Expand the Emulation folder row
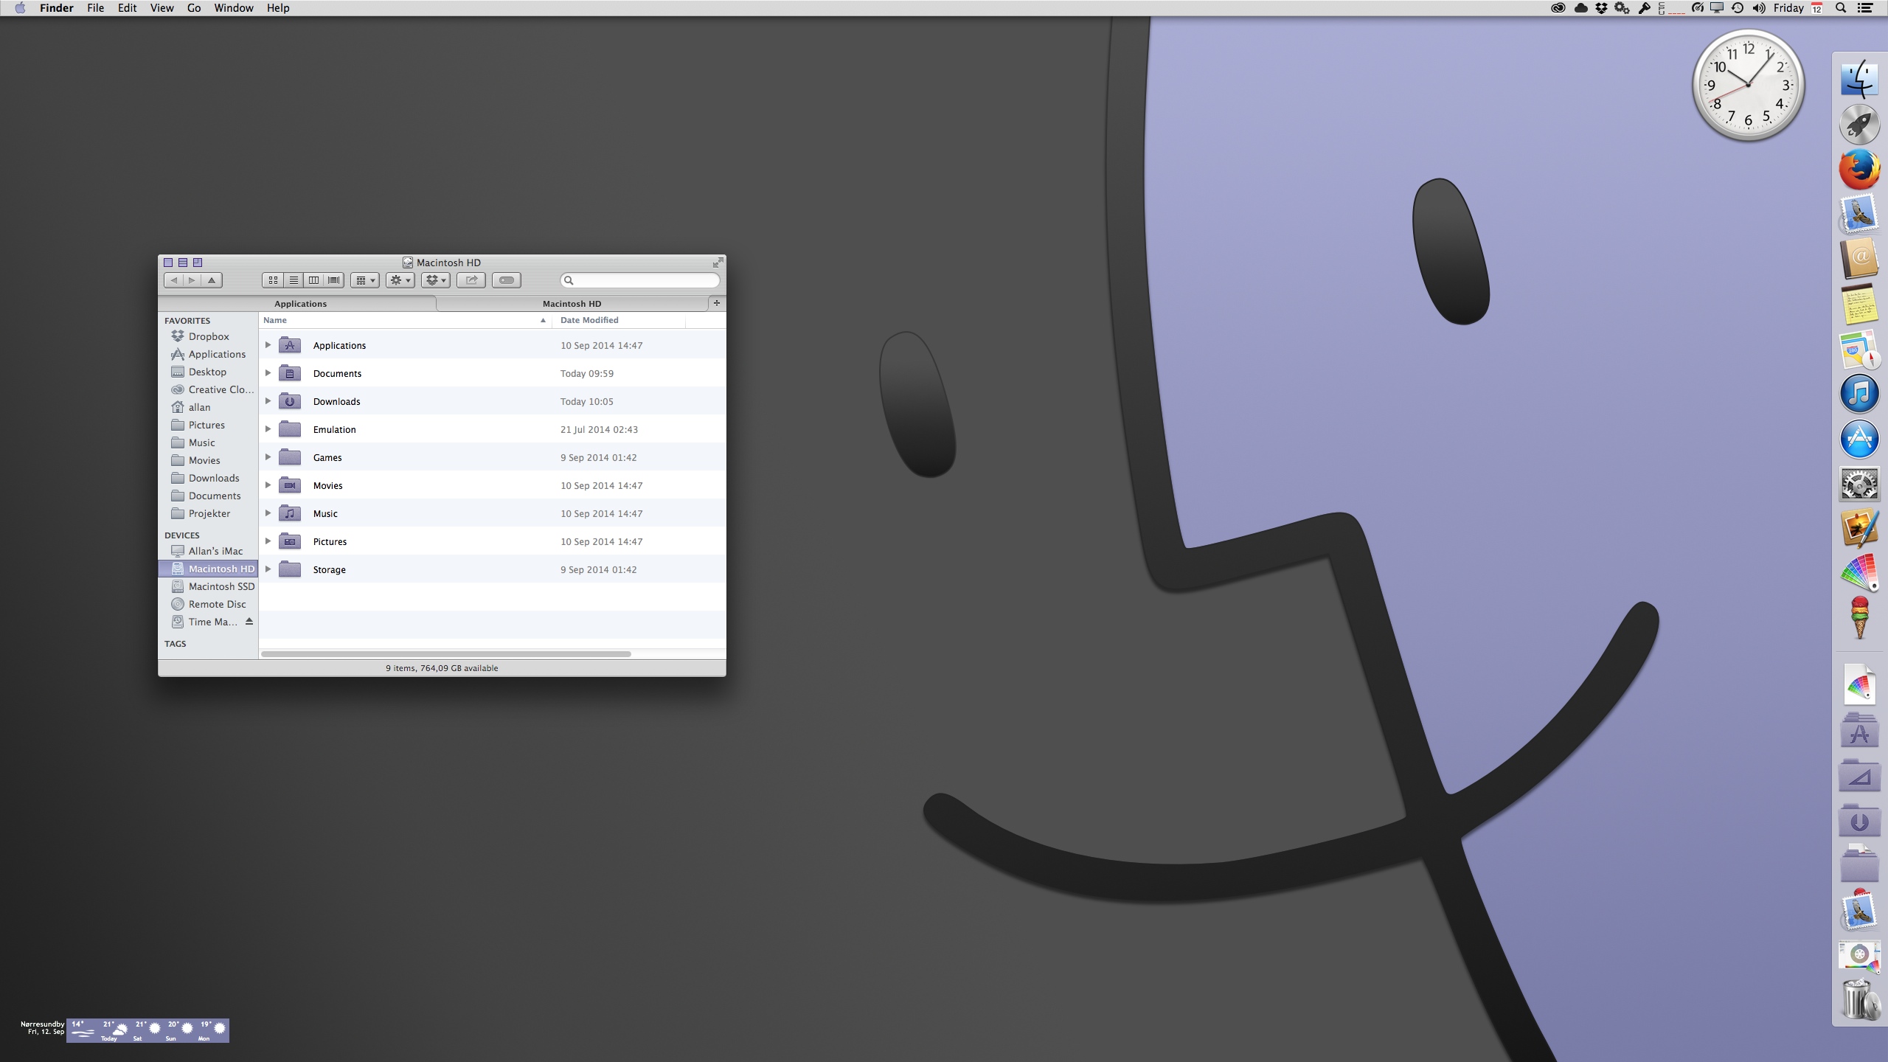This screenshot has height=1062, width=1888. click(x=268, y=429)
